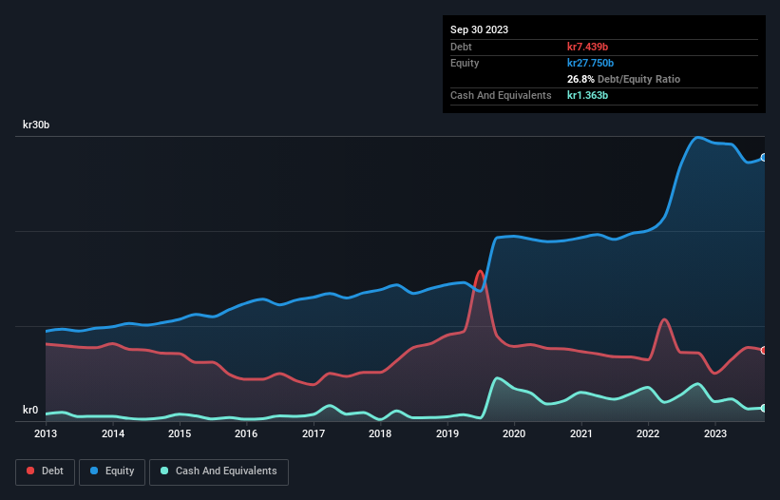Viewport: 780px width, 500px height.
Task: Select the 2019 x-axis label
Action: point(447,433)
